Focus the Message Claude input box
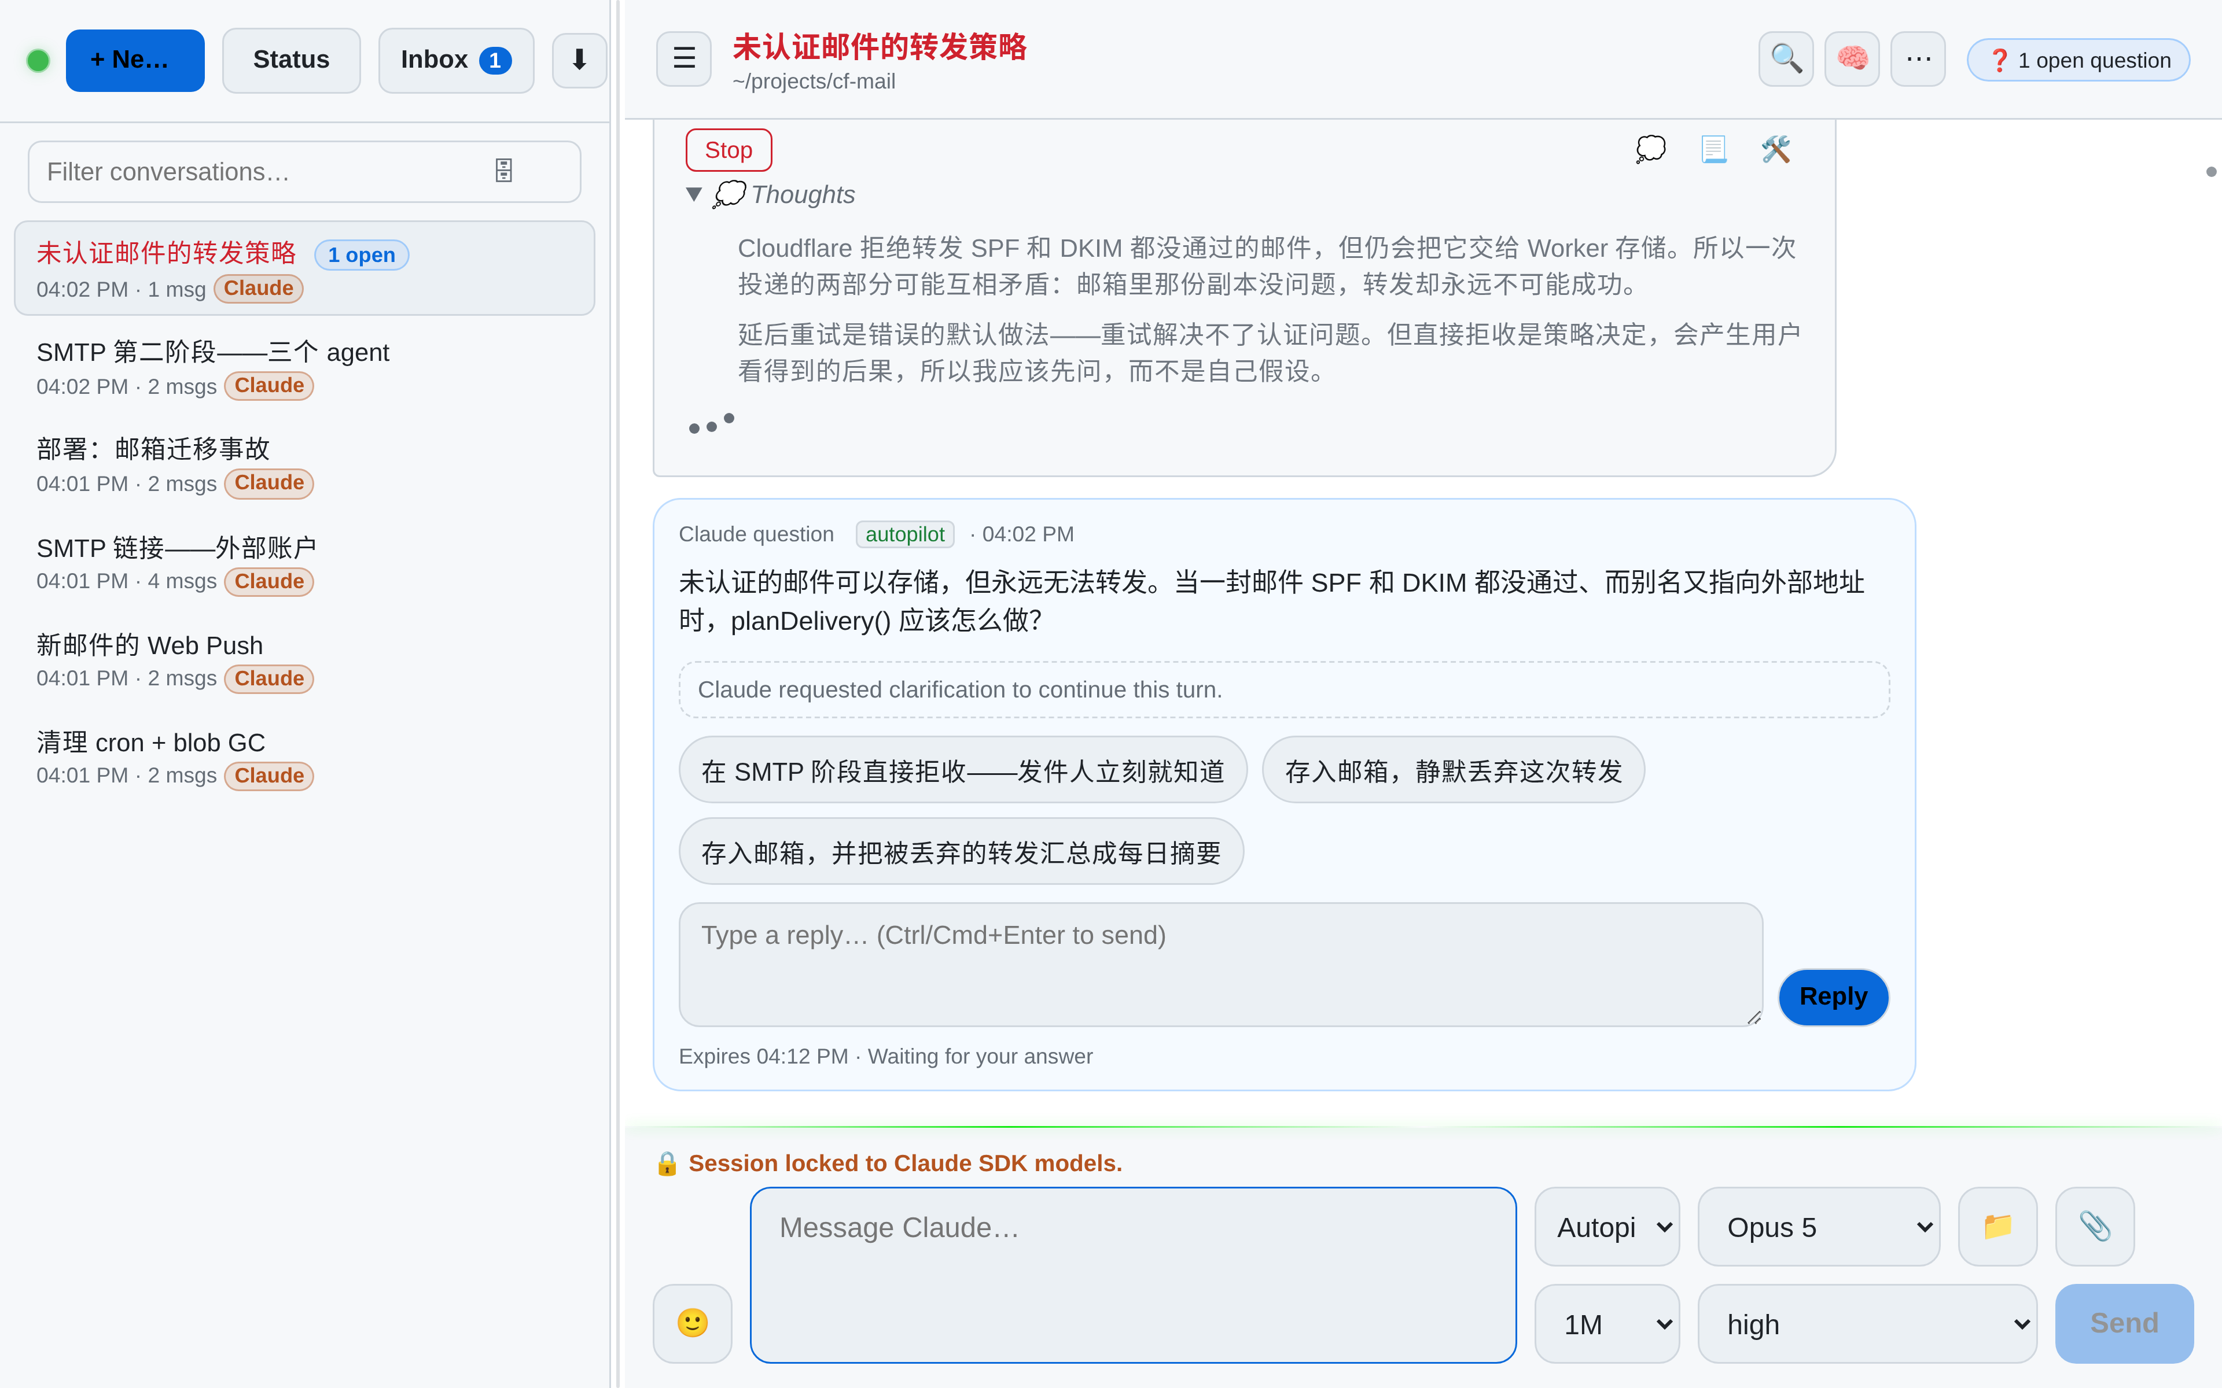Image resolution: width=2222 pixels, height=1388 pixels. click(1132, 1274)
